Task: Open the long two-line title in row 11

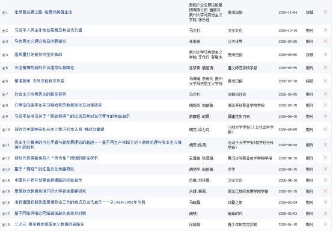Action: click(x=98, y=145)
